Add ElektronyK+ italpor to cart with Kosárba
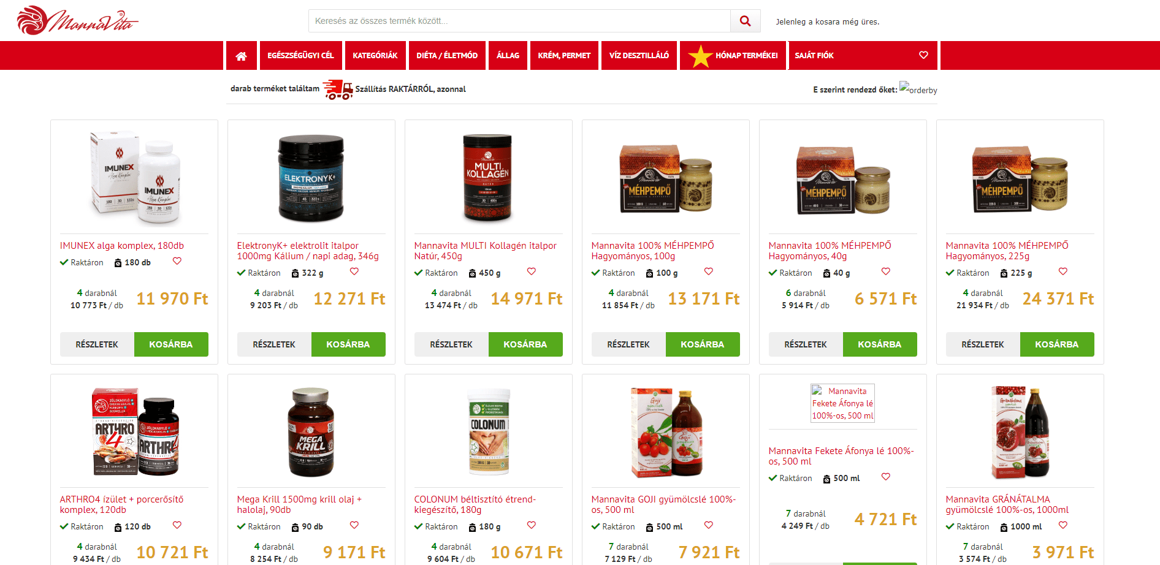Screen dimensions: 1160x565 (x=348, y=344)
